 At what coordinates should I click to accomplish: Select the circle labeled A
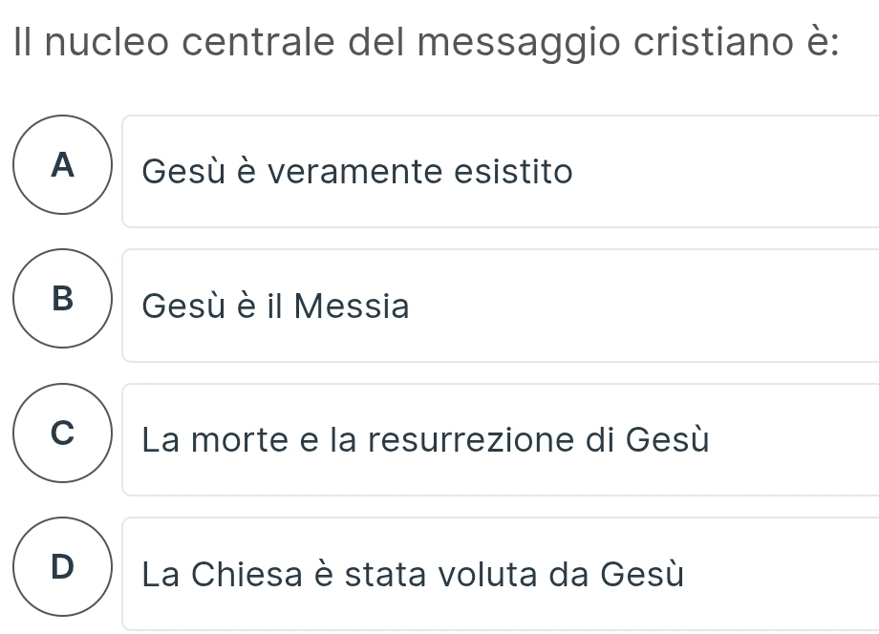click(x=63, y=168)
